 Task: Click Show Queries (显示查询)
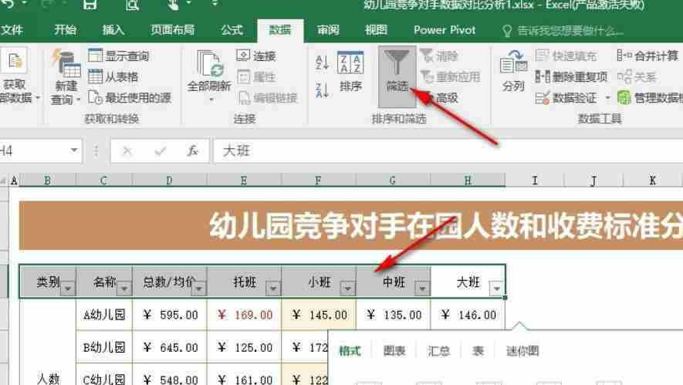pyautogui.click(x=119, y=56)
